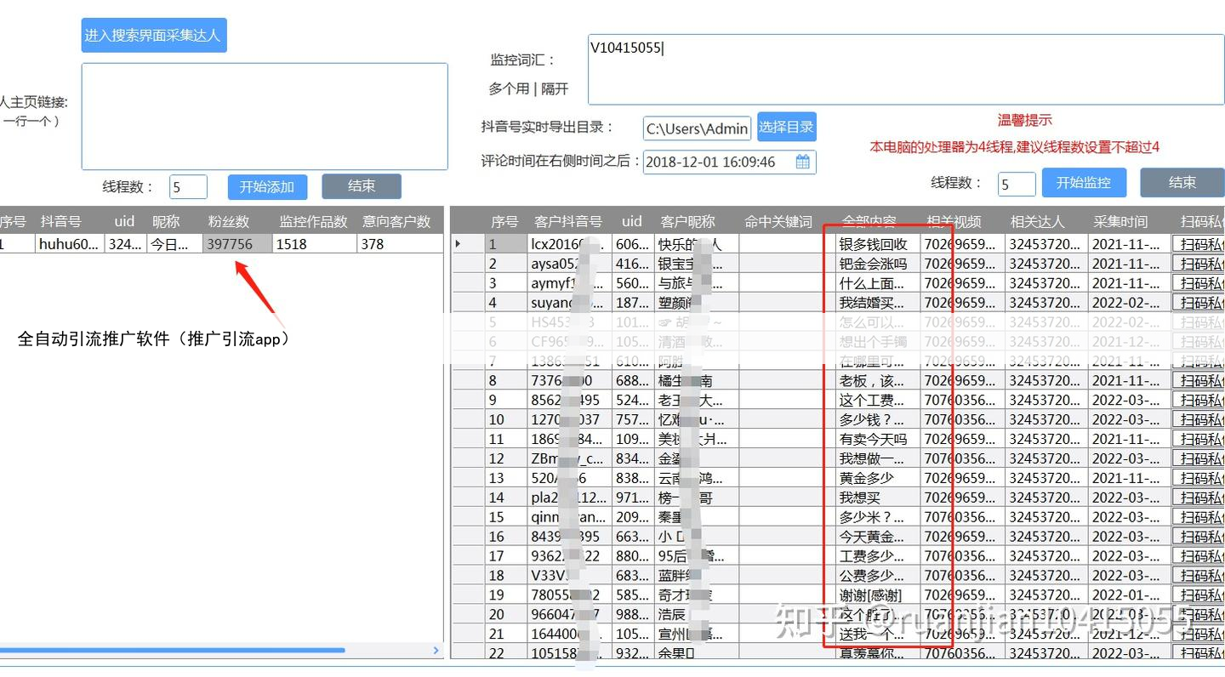Click the 监控作品数 column header
The width and height of the screenshot is (1225, 677).
point(313,221)
